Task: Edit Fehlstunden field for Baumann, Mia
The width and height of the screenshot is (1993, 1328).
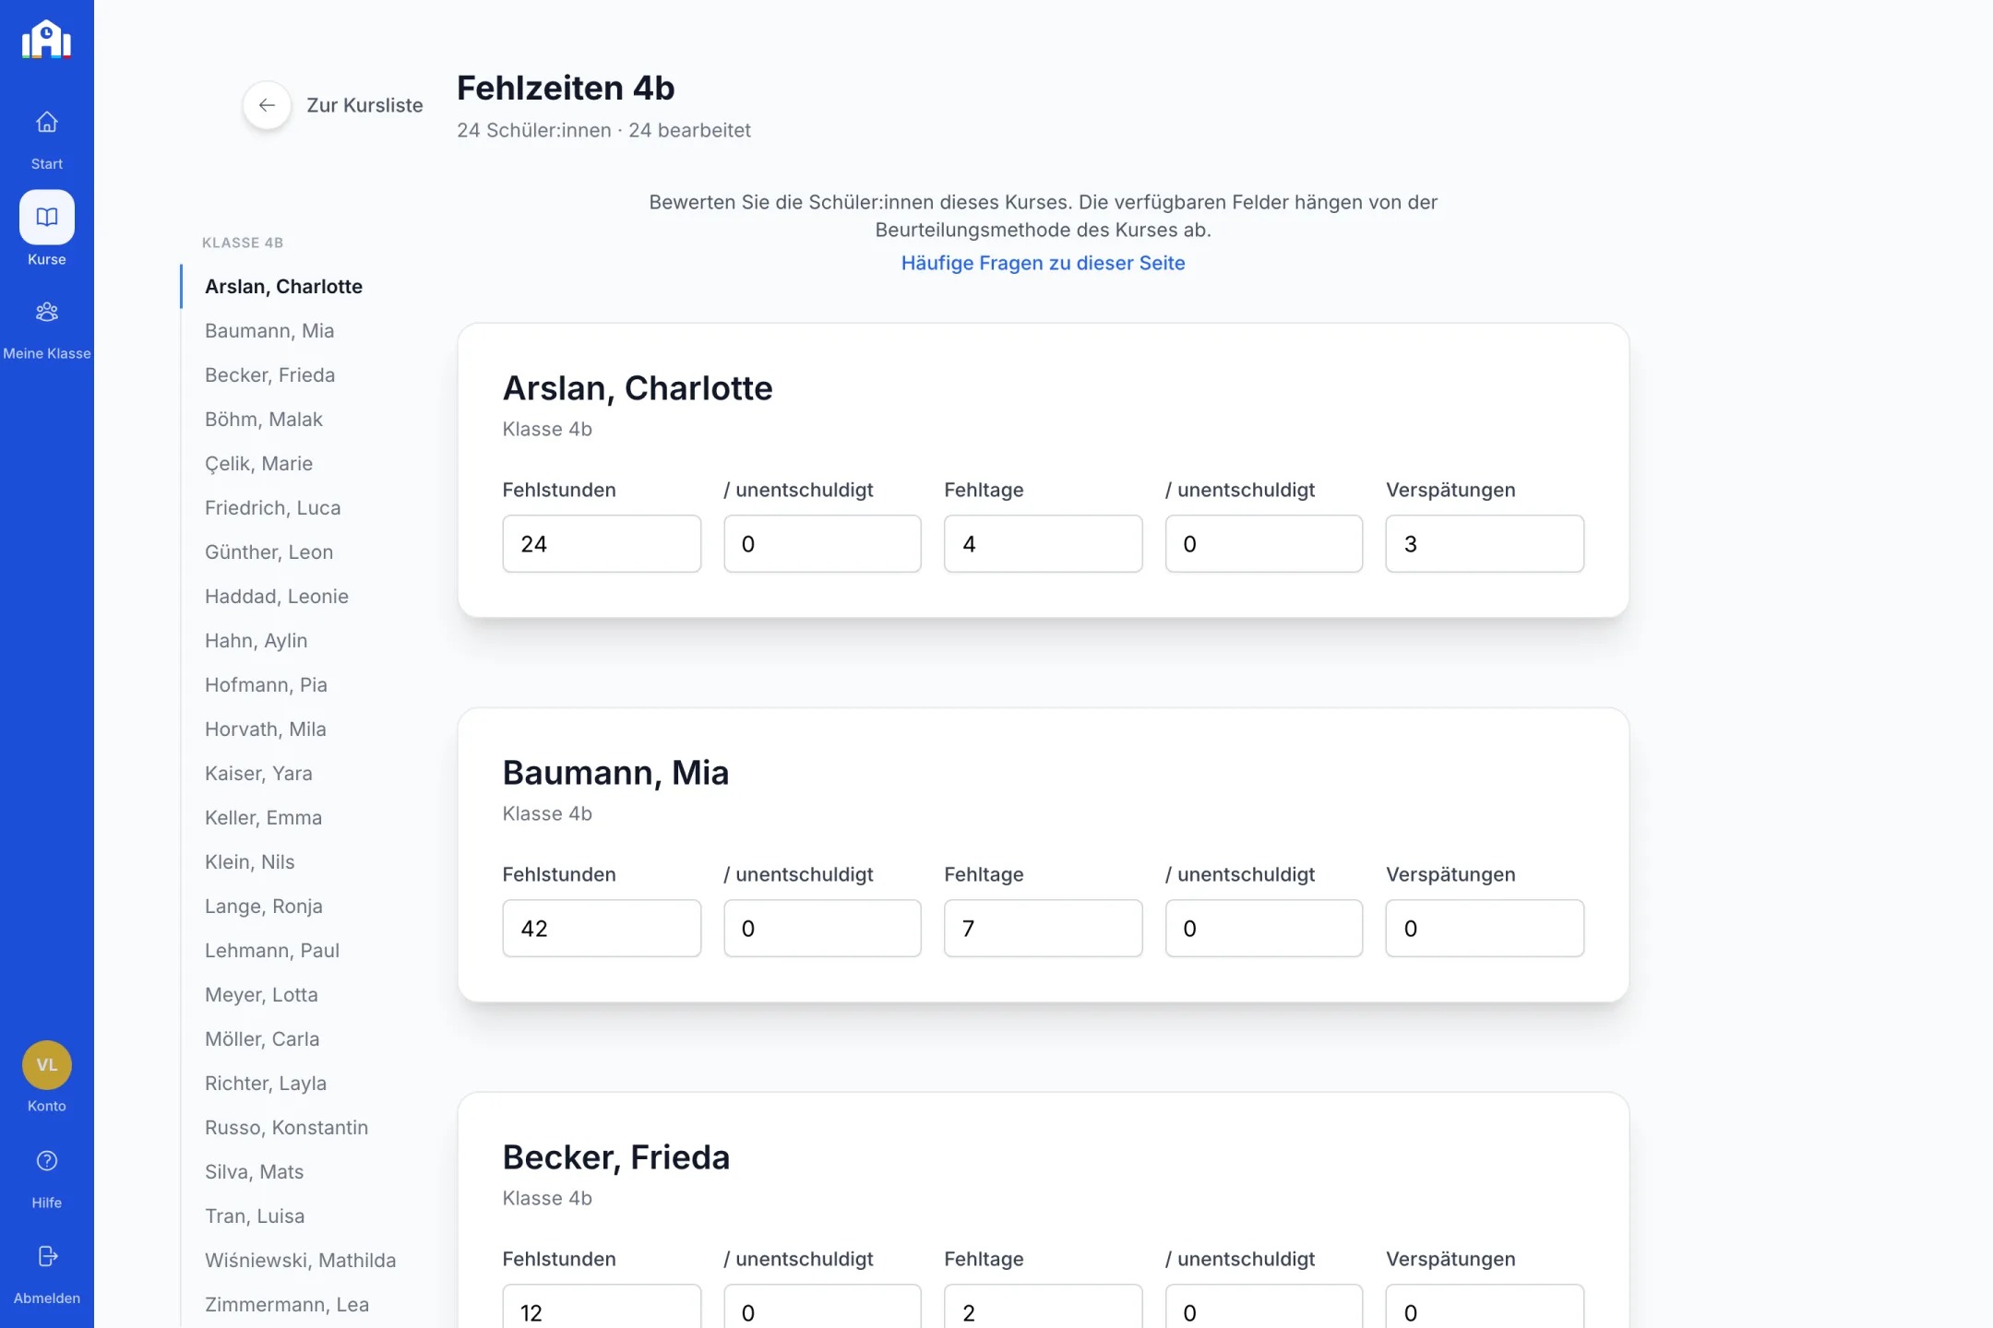Action: click(602, 929)
